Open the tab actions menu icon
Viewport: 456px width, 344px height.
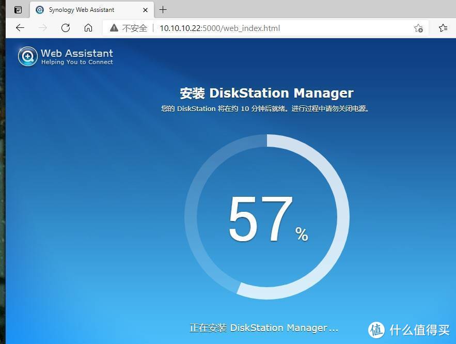pyautogui.click(x=18, y=10)
